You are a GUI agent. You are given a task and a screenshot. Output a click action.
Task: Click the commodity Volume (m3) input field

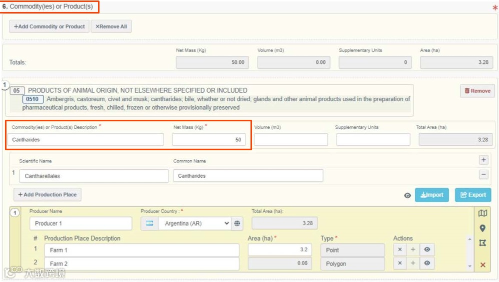pos(291,140)
